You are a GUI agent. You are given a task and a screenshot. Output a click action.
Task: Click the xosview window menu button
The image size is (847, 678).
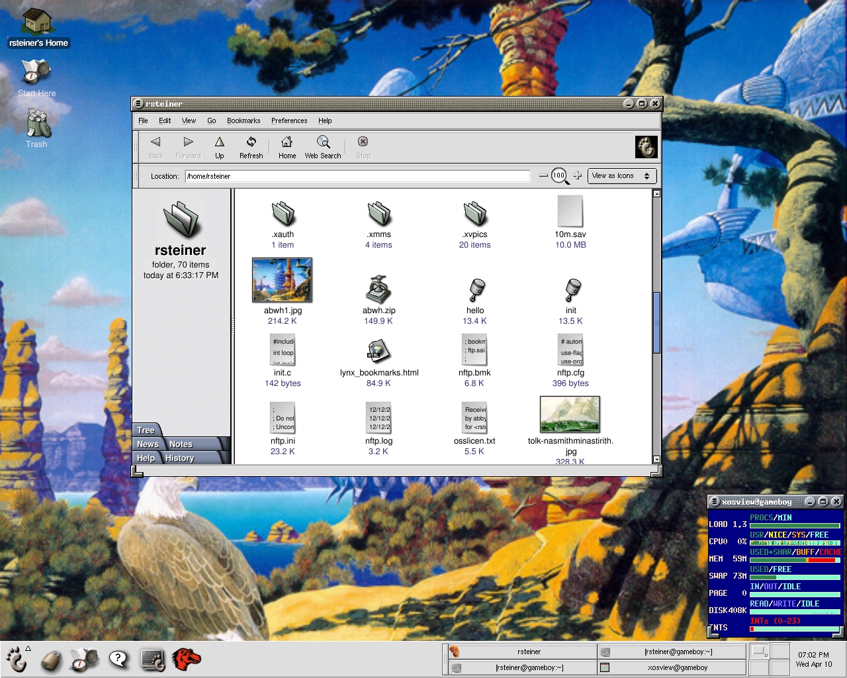[x=715, y=502]
